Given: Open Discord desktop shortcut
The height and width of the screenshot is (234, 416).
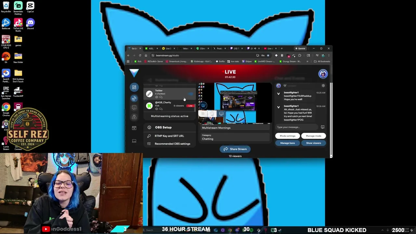Looking at the screenshot, I should pos(30,24).
